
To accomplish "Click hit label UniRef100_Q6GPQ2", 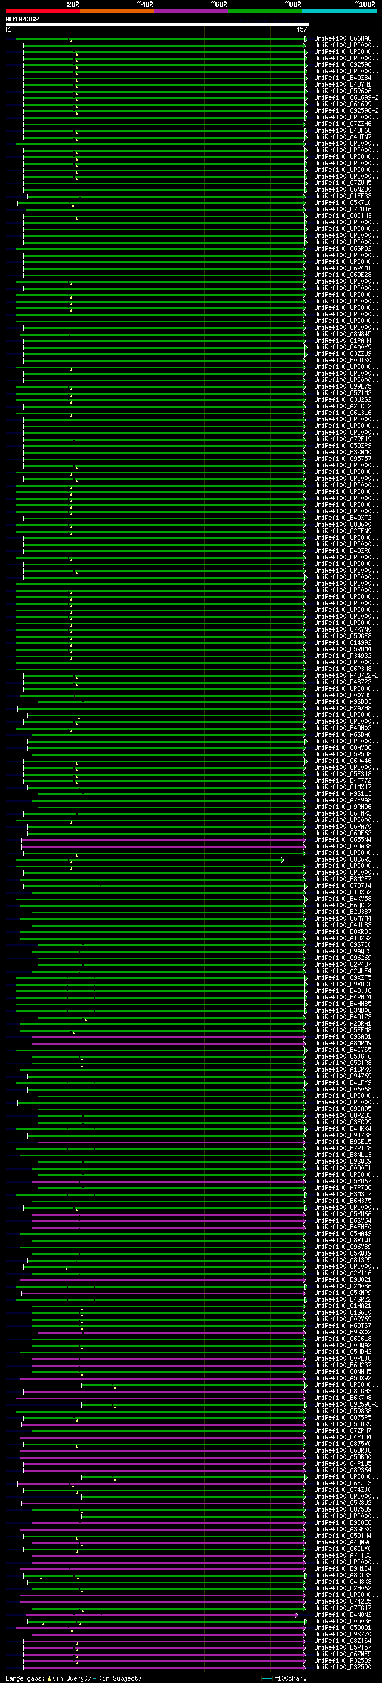I will 342,248.
